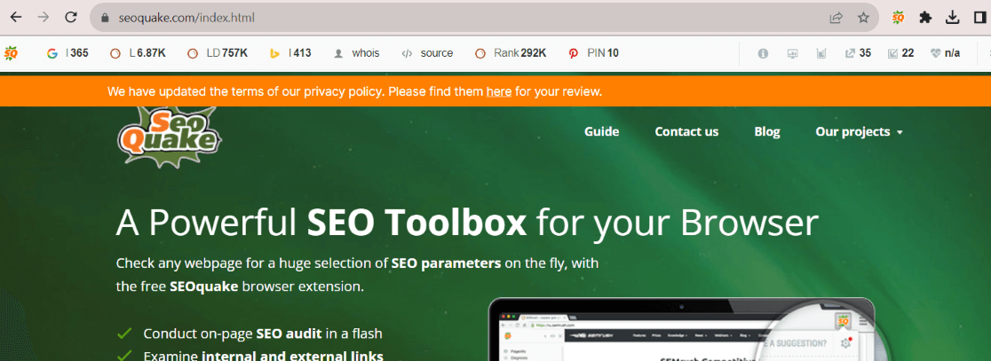Viewport: 991px width, 361px height.
Task: Click the internal links count 22
Action: (x=900, y=53)
